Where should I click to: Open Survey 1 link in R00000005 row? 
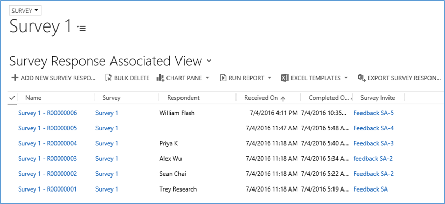(107, 128)
